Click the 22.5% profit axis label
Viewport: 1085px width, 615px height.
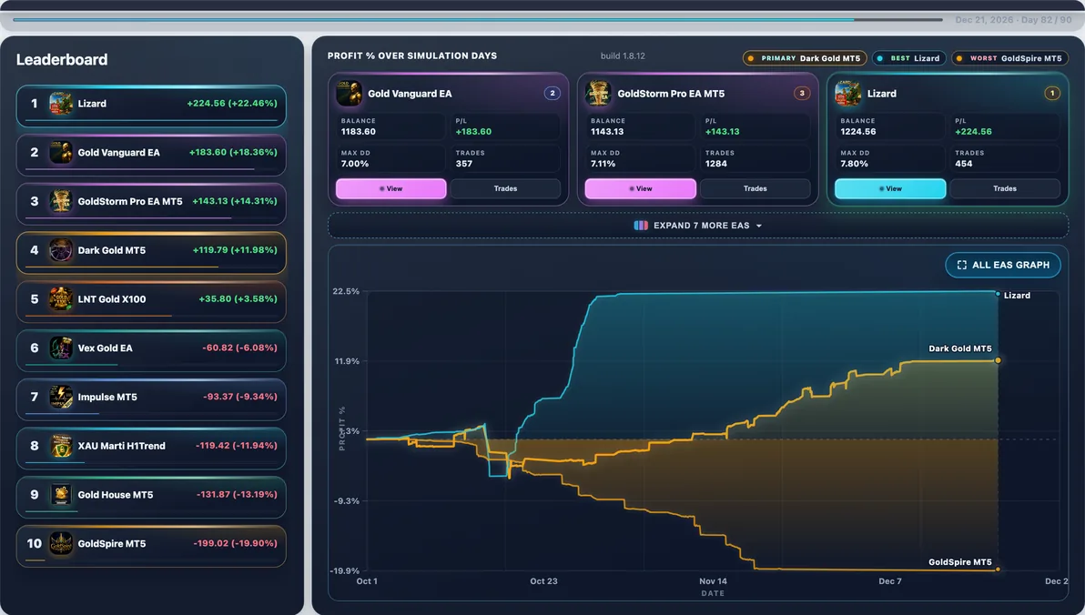point(346,291)
